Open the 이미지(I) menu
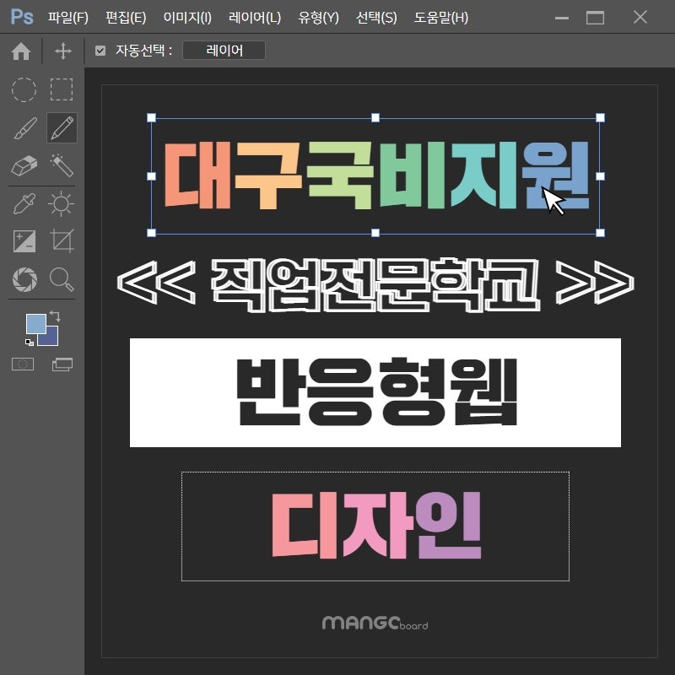The height and width of the screenshot is (675, 675). [187, 18]
